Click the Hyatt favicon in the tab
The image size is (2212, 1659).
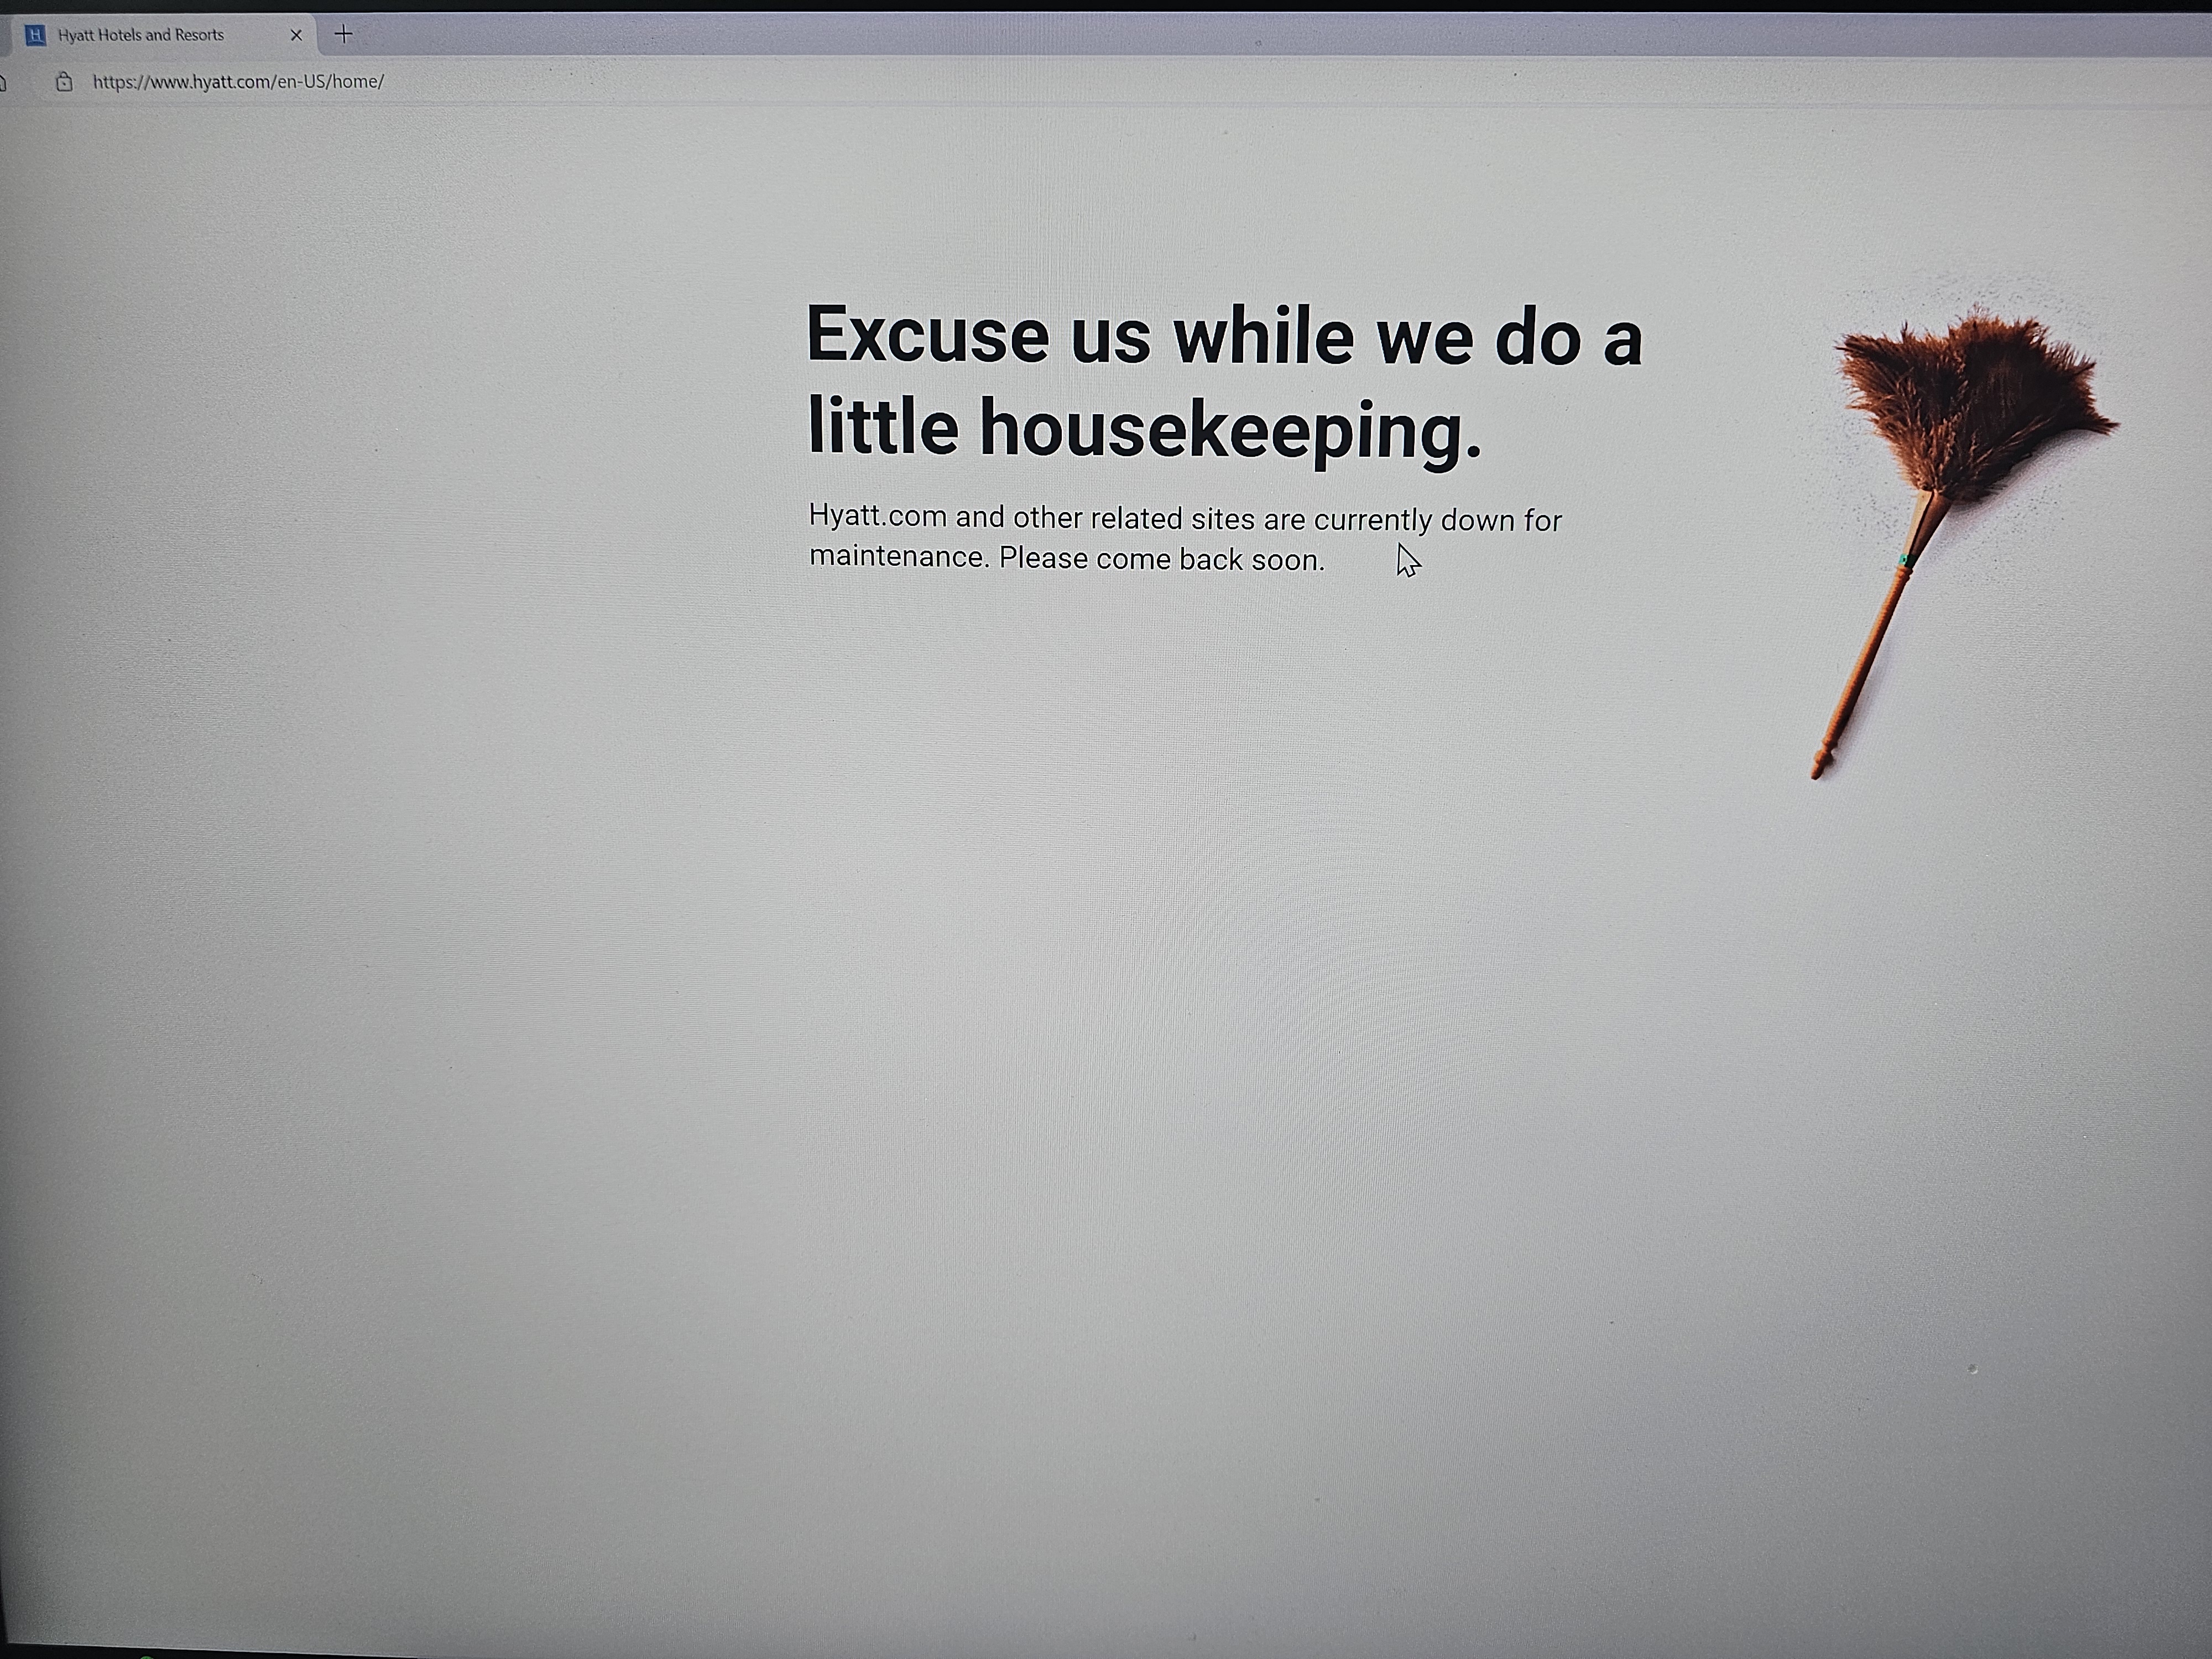tap(36, 35)
